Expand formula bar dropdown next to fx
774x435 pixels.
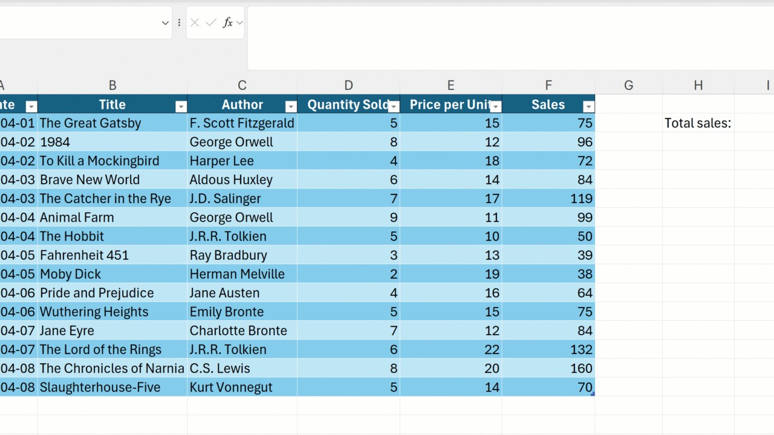coord(240,23)
